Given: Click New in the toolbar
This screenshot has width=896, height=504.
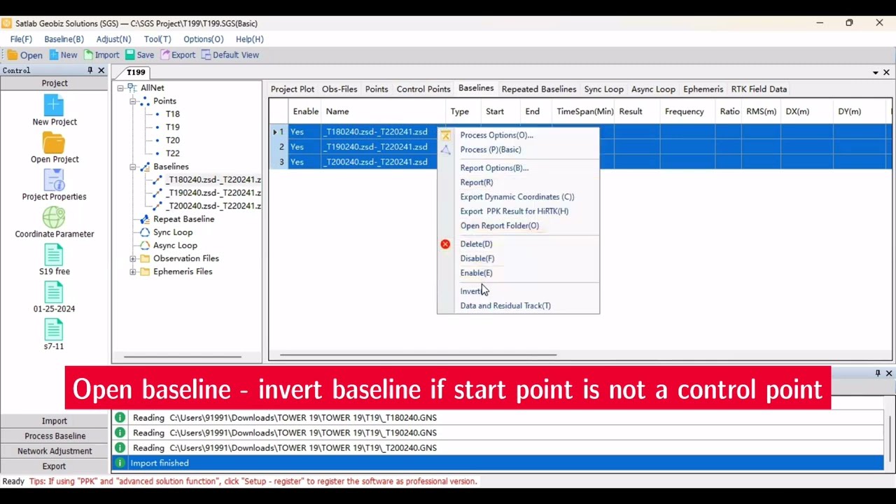Looking at the screenshot, I should click(x=63, y=55).
